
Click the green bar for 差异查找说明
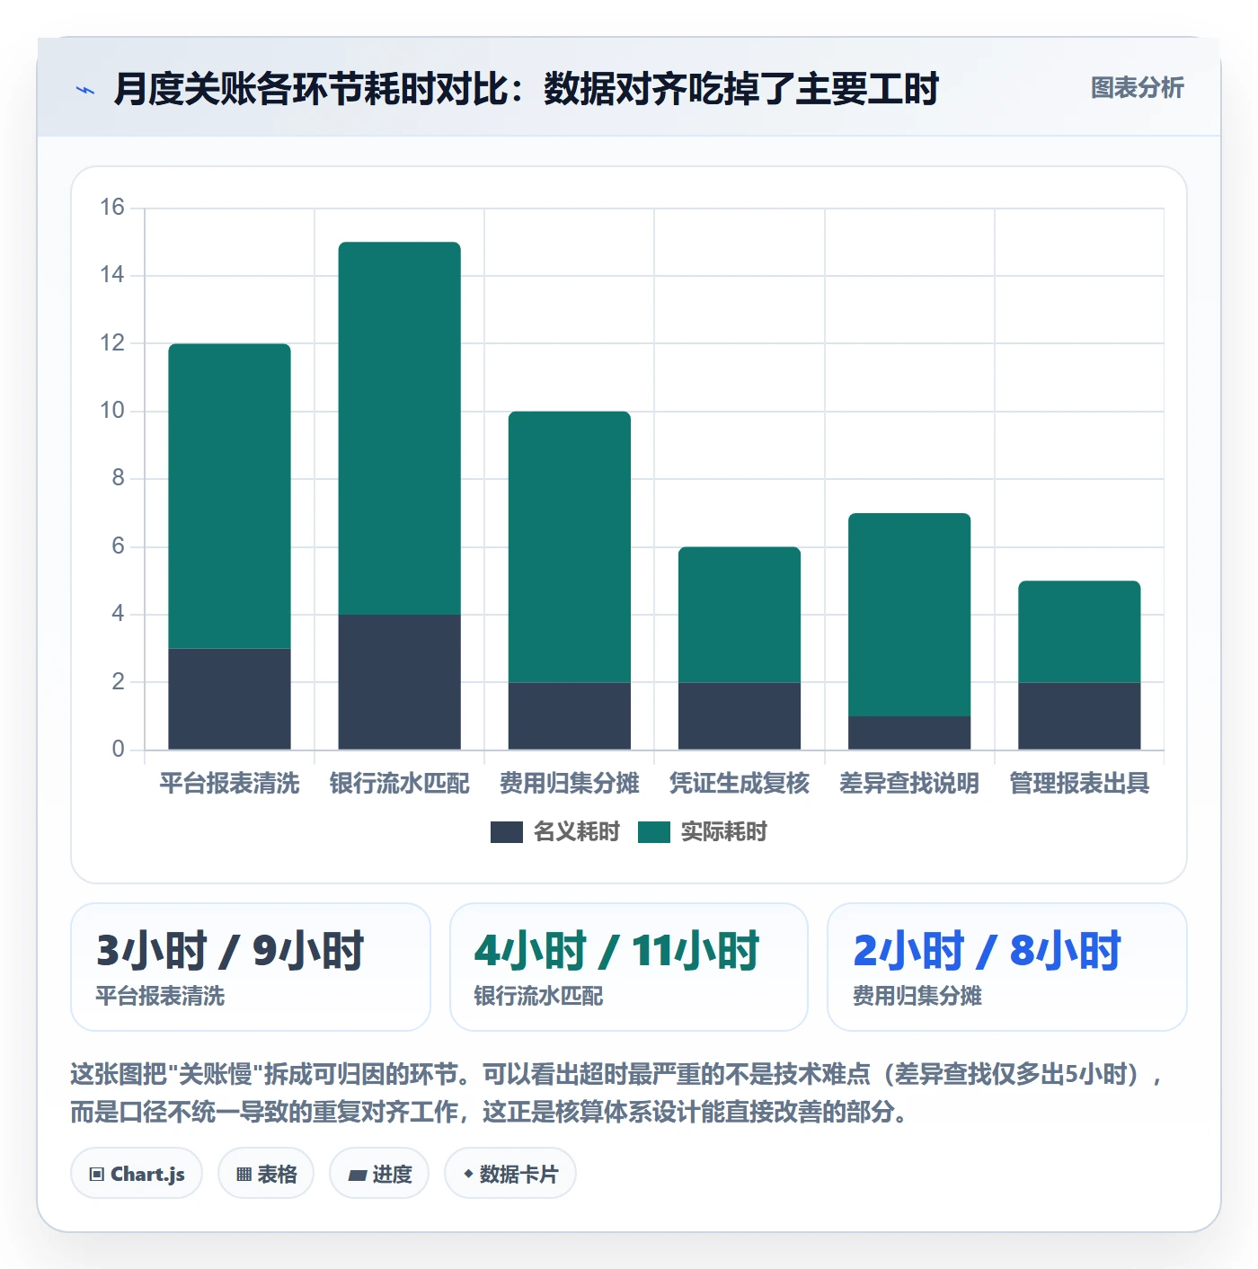909,615
